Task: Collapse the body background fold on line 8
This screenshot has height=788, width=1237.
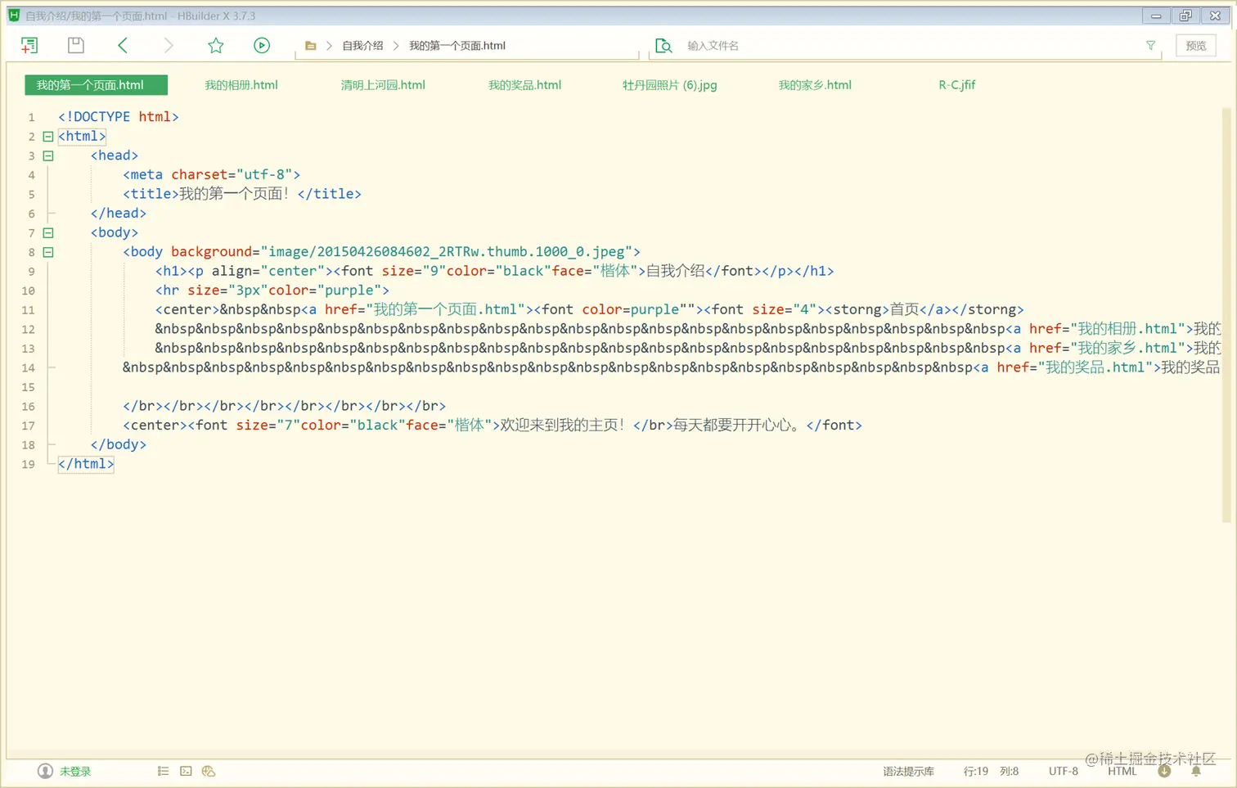Action: point(48,252)
